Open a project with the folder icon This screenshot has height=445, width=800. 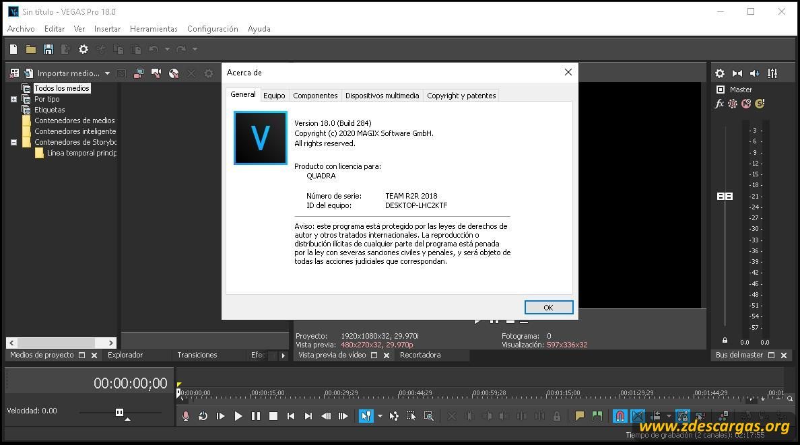(x=31, y=49)
